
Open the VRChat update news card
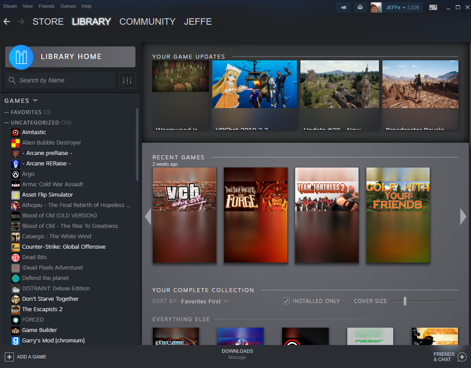coord(254,95)
